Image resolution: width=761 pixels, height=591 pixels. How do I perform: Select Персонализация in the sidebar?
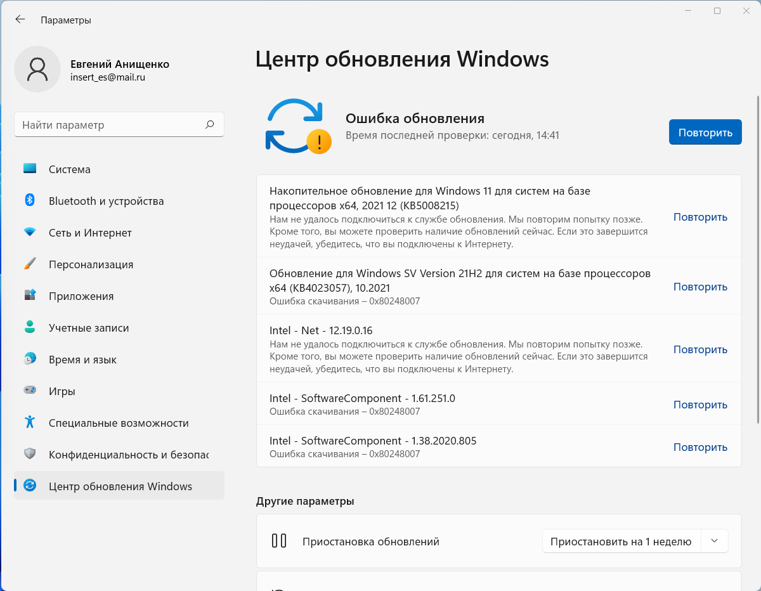119,264
